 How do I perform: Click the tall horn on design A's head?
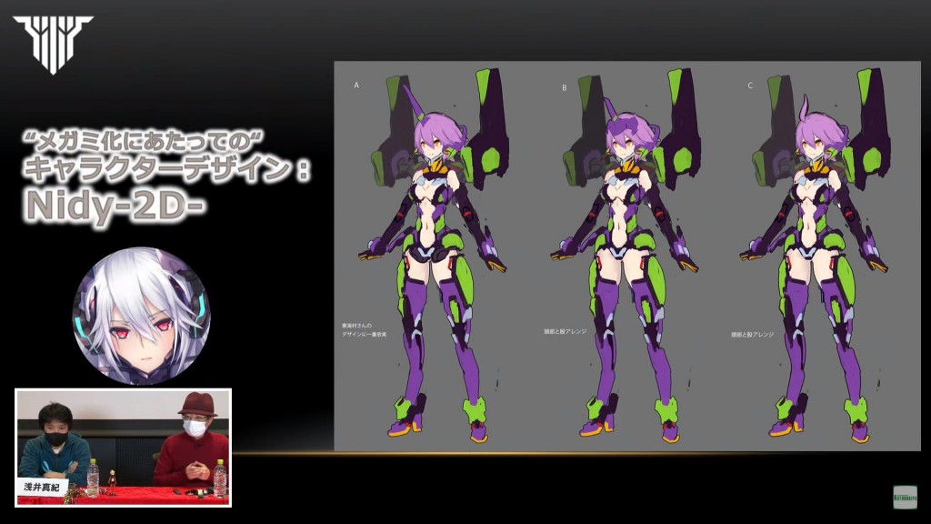click(415, 98)
